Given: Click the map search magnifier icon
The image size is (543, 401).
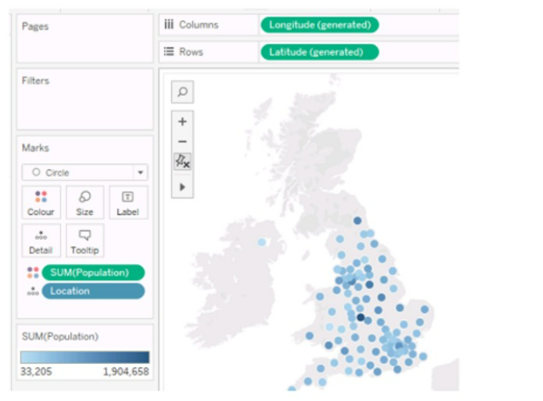Looking at the screenshot, I should pos(182,92).
